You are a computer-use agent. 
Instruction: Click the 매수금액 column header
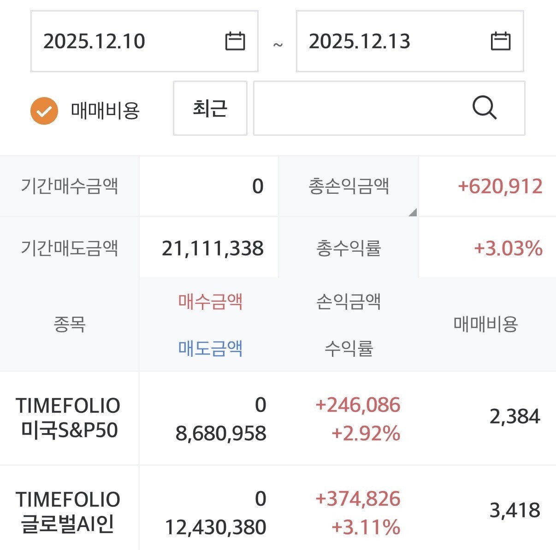coord(210,301)
